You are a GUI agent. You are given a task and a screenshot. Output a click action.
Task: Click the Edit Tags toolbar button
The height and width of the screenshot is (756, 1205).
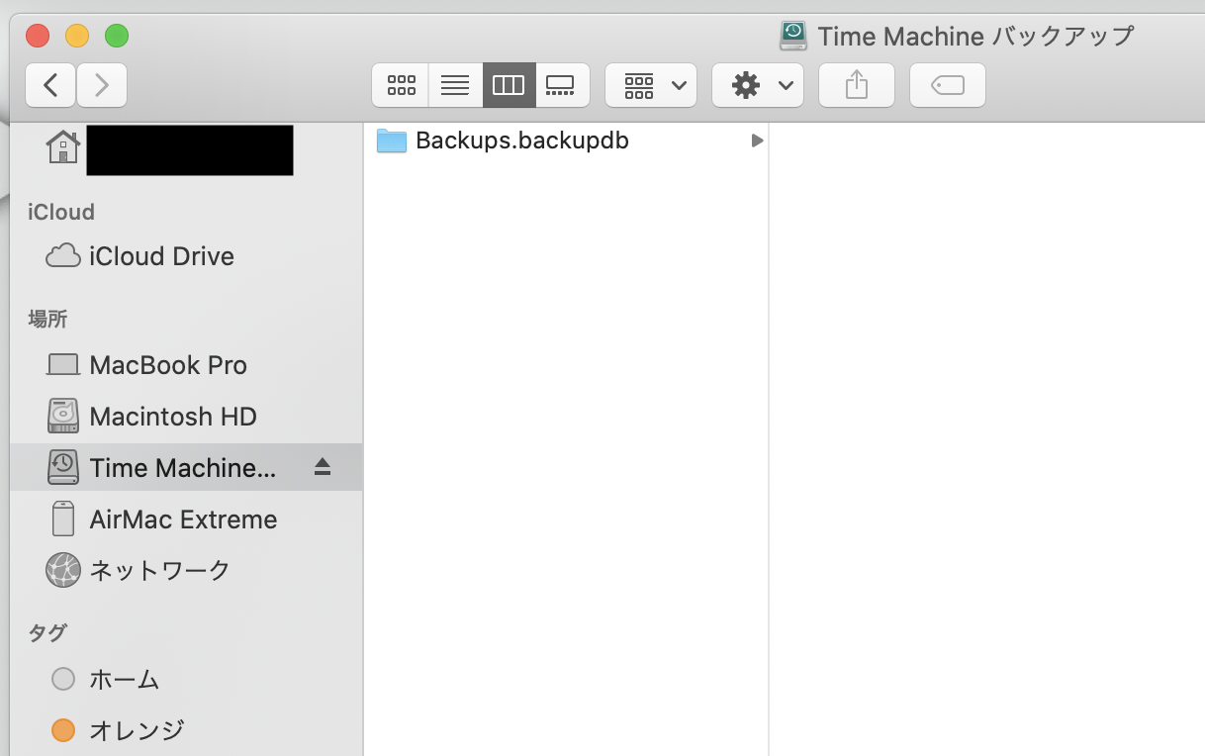pos(948,85)
